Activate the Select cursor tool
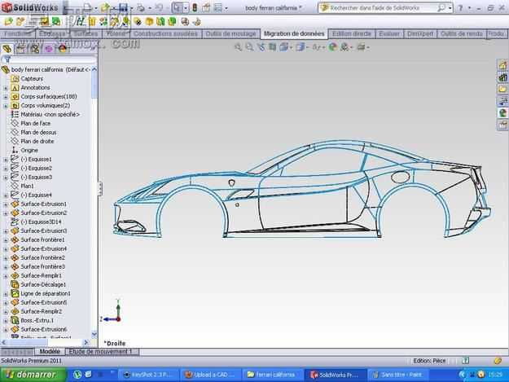 [177, 7]
